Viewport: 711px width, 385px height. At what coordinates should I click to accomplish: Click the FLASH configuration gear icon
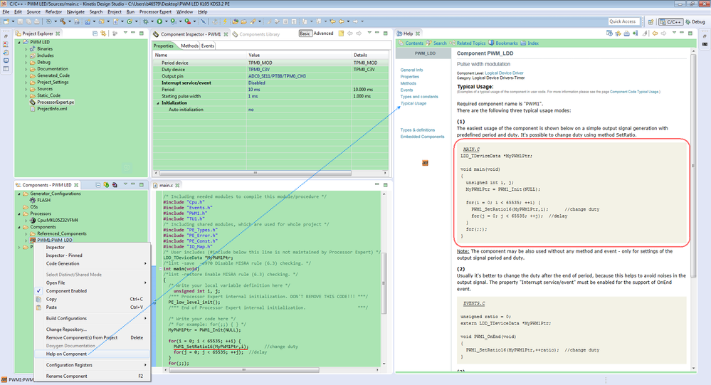[33, 200]
